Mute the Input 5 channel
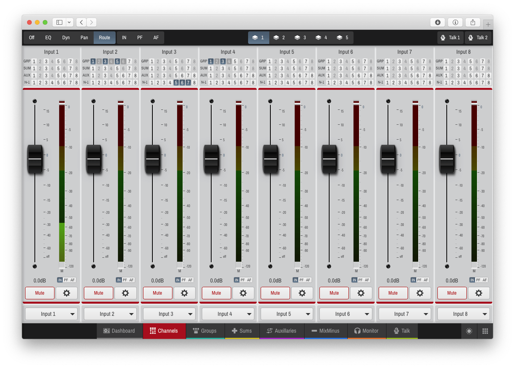515x368 pixels. (x=275, y=293)
